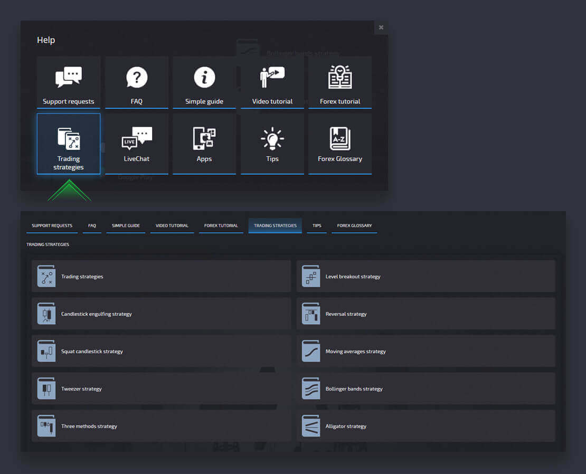Switch to the Simple Guide tab

click(x=126, y=225)
